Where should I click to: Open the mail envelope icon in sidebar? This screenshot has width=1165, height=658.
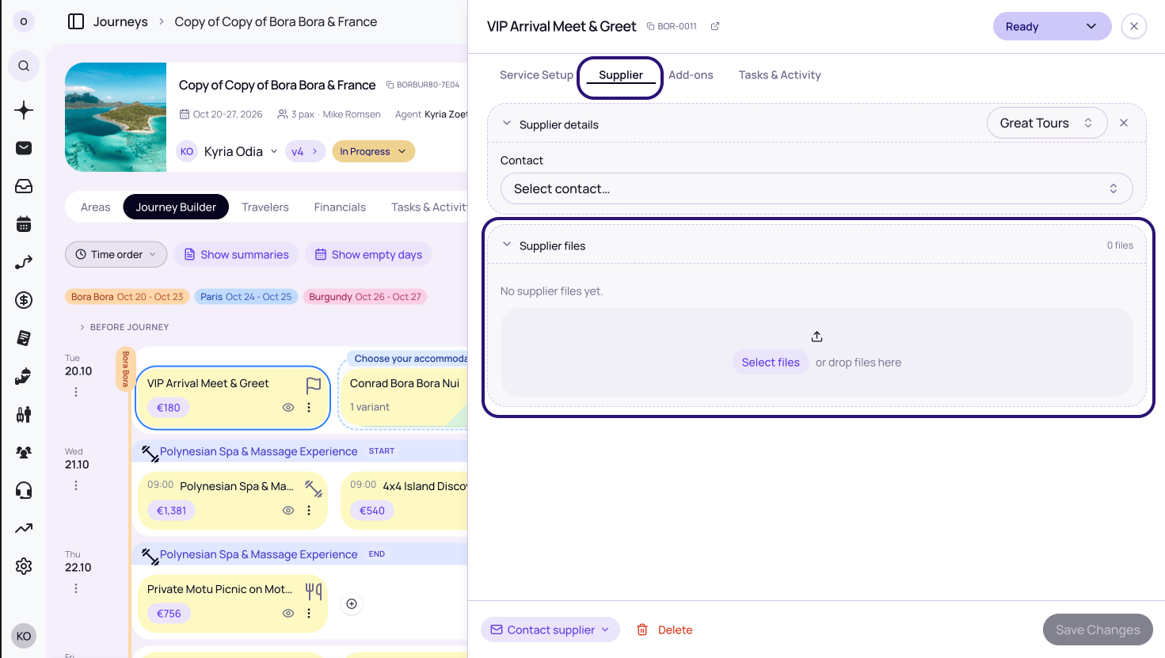click(24, 148)
